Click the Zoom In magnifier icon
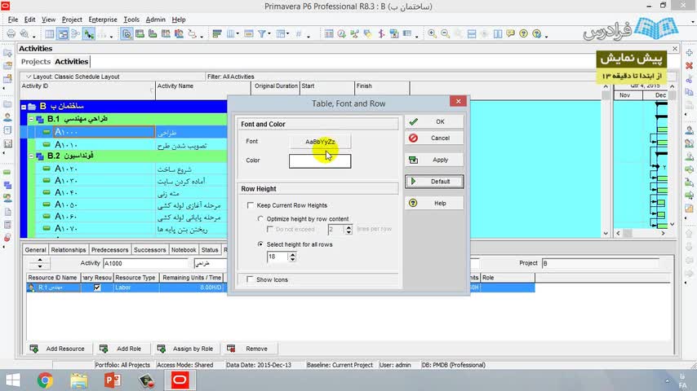 point(432,33)
